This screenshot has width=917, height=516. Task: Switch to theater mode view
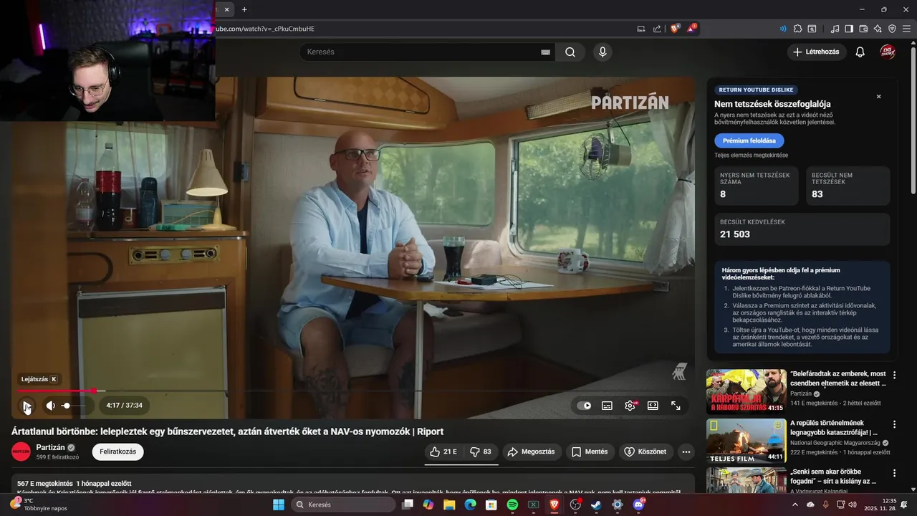(x=653, y=406)
